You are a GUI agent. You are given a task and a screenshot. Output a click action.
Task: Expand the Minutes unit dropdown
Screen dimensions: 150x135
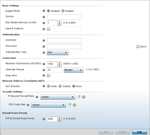74,70
